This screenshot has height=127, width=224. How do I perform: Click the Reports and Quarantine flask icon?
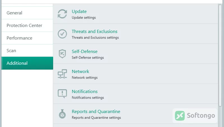coord(62,114)
